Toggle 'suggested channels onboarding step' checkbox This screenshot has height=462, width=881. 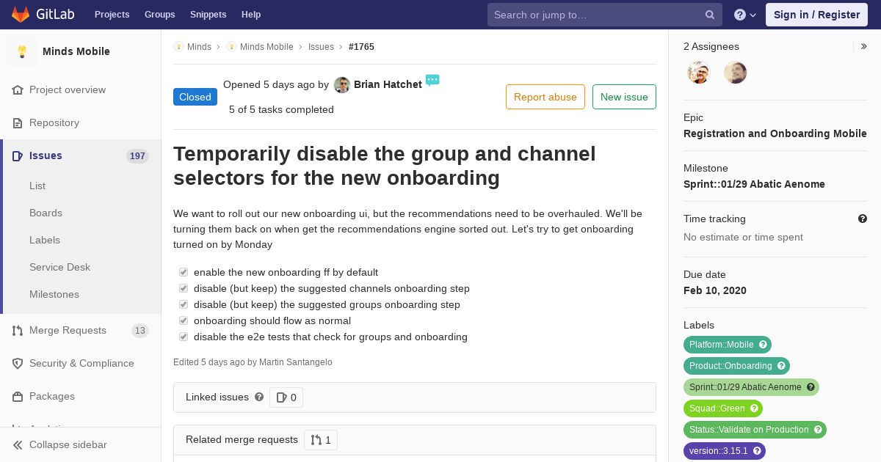[x=184, y=288]
